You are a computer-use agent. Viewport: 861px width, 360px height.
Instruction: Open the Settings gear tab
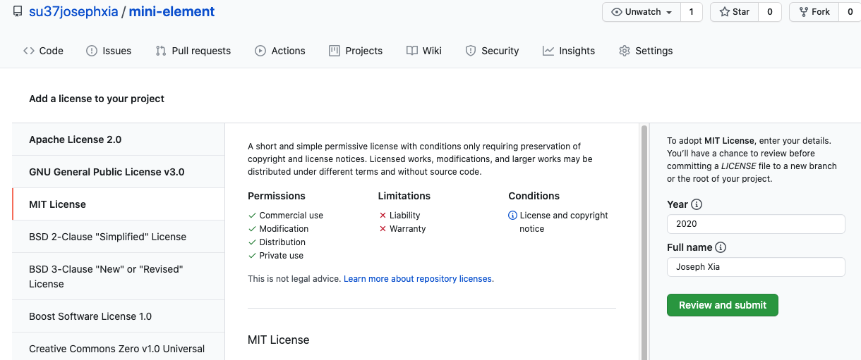click(x=645, y=51)
